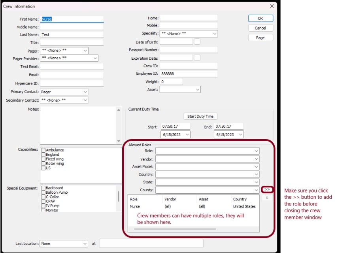Click the Country column header
Image resolution: width=353 pixels, height=253 pixels.
click(245, 199)
